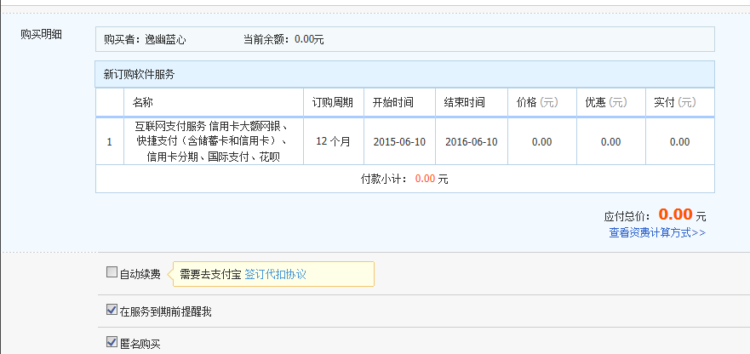Toggle the 匿名购买 checkbox
750x354 pixels.
(x=112, y=342)
